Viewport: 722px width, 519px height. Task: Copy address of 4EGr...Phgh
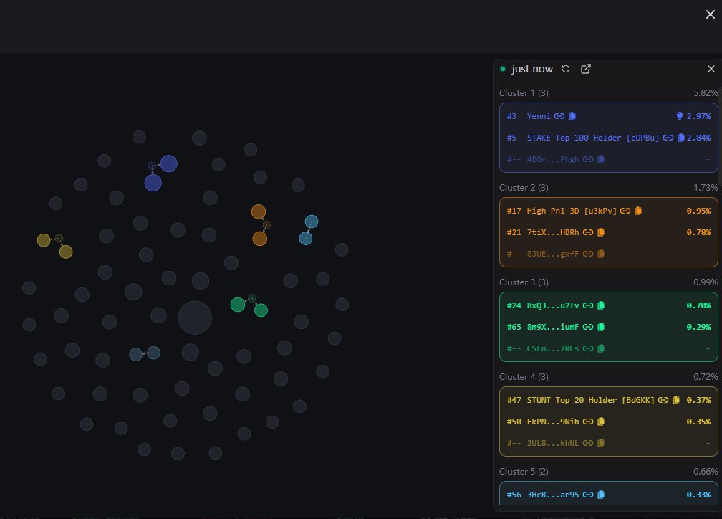coord(601,159)
